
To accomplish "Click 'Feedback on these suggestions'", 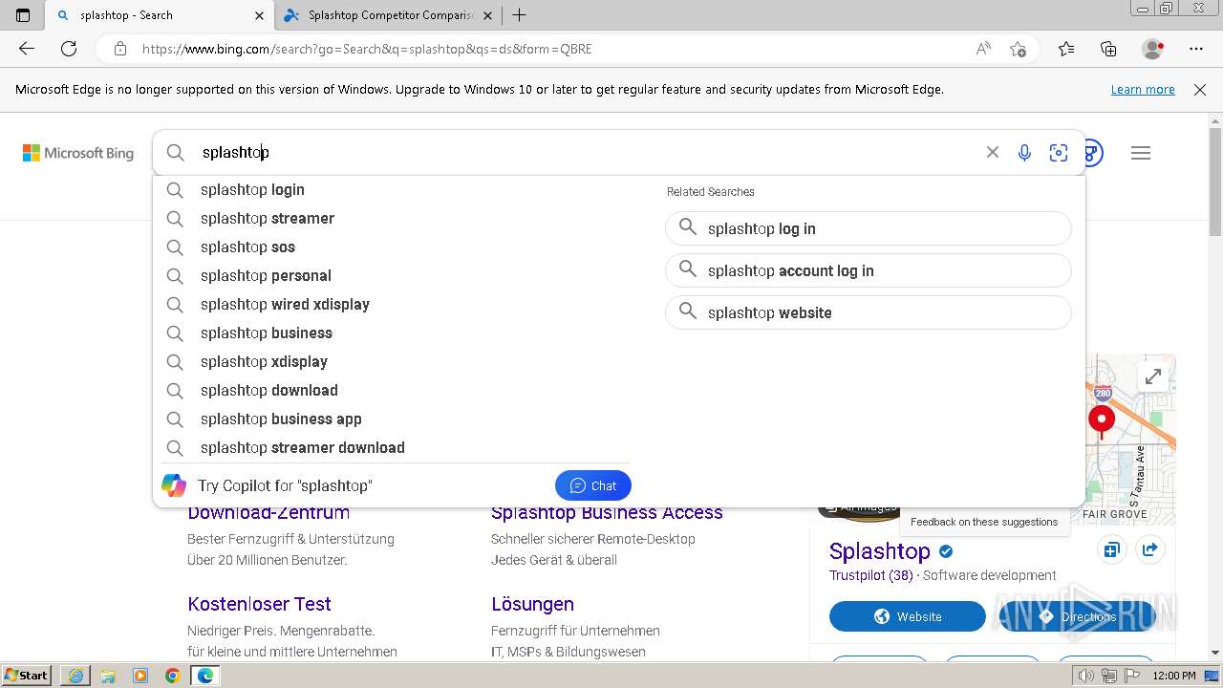I will coord(984,522).
